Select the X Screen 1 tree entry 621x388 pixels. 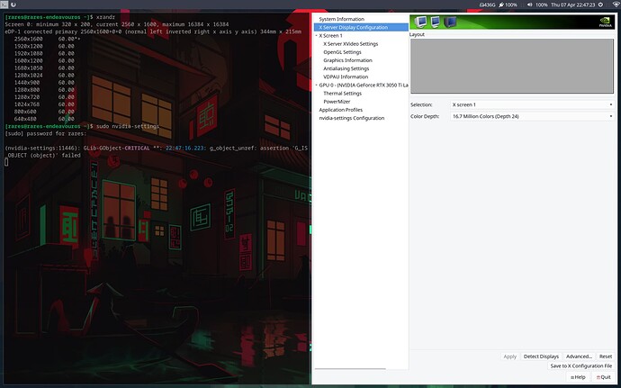tap(330, 36)
